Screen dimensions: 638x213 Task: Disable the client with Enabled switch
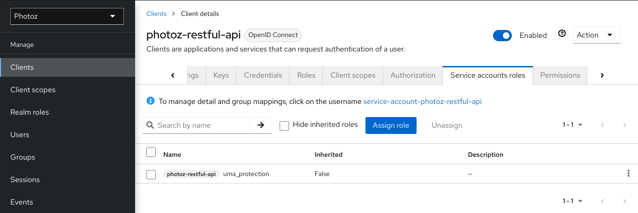(x=502, y=36)
